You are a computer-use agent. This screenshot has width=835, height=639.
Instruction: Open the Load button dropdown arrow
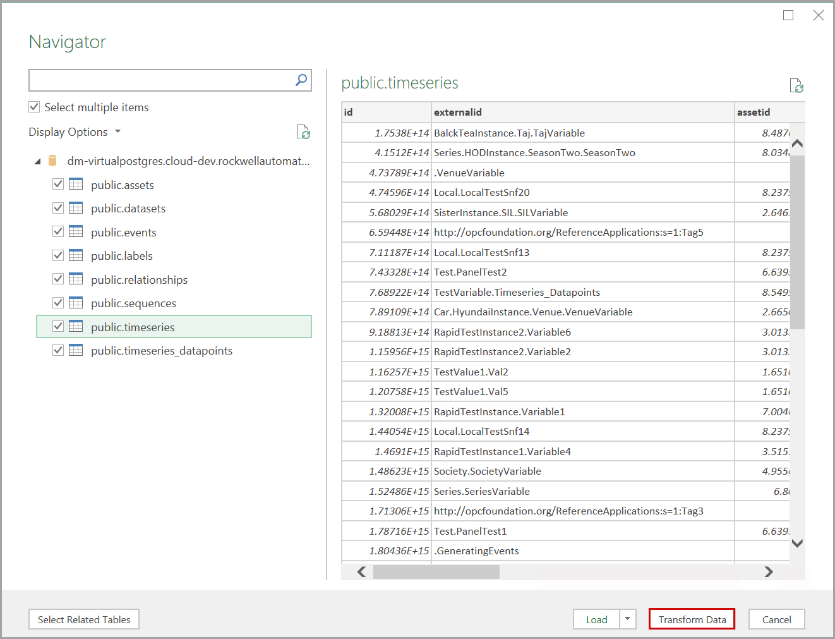pyautogui.click(x=627, y=619)
